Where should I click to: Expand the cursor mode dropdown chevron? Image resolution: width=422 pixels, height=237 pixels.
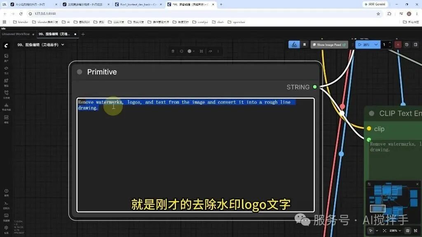point(377,230)
